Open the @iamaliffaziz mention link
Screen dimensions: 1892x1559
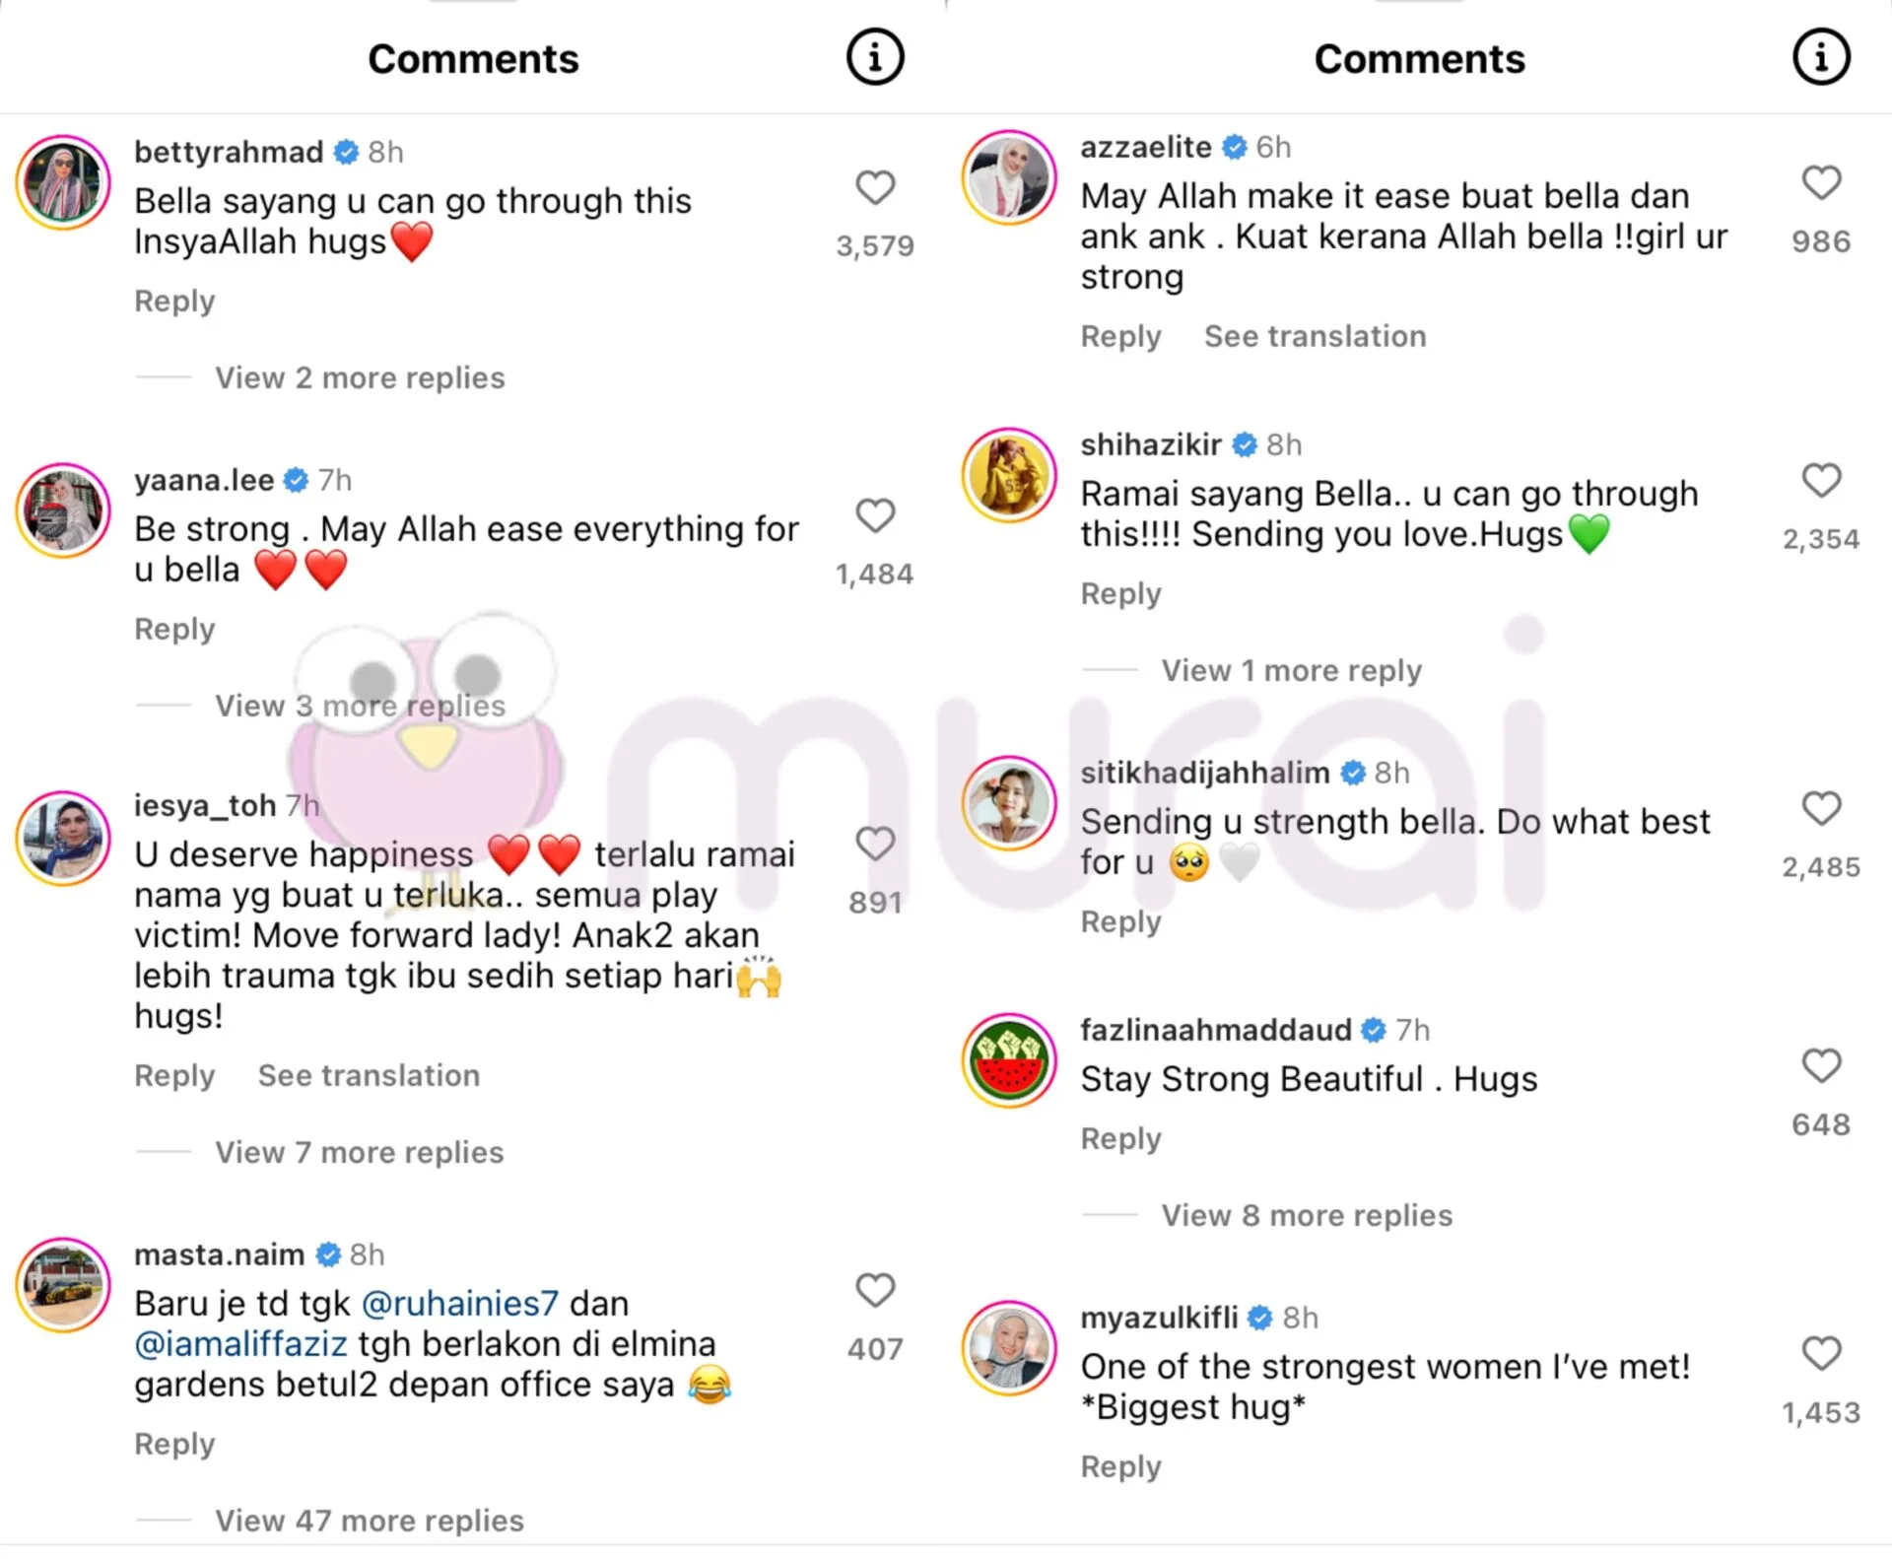[240, 1344]
